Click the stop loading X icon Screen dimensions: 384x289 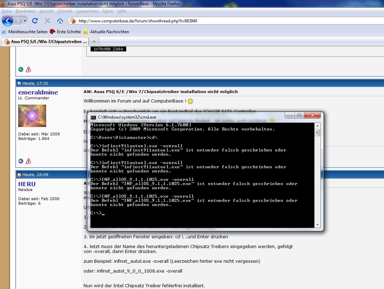pos(48,21)
